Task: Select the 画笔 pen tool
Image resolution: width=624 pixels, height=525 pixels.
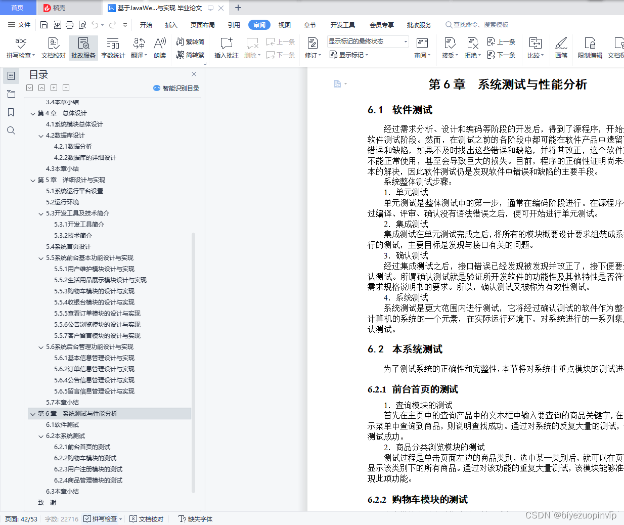Action: pos(561,48)
